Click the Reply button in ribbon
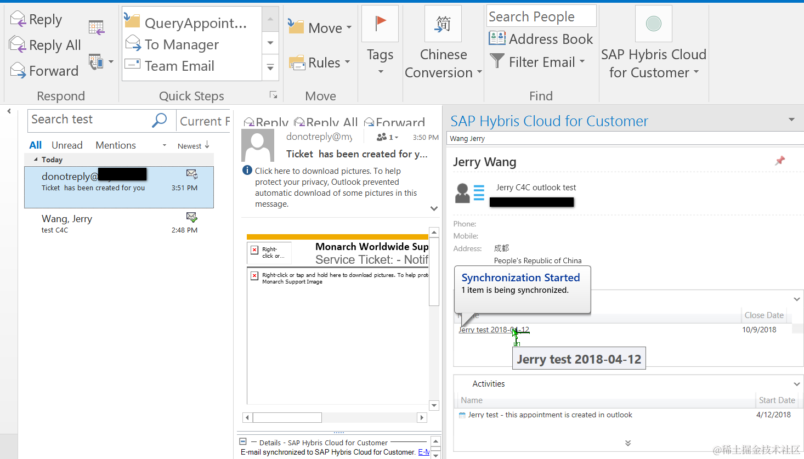This screenshot has width=804, height=459. [x=36, y=20]
